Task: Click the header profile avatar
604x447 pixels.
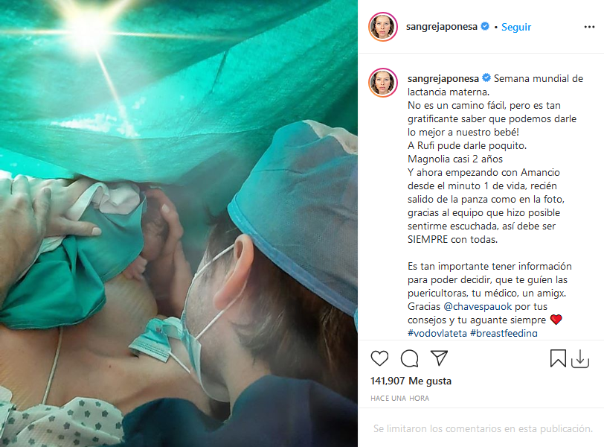Action: (383, 27)
